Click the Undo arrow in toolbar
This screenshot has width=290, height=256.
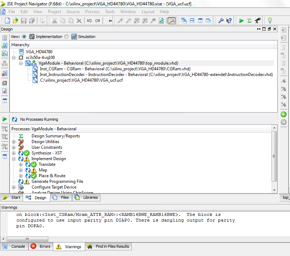tap(89, 21)
